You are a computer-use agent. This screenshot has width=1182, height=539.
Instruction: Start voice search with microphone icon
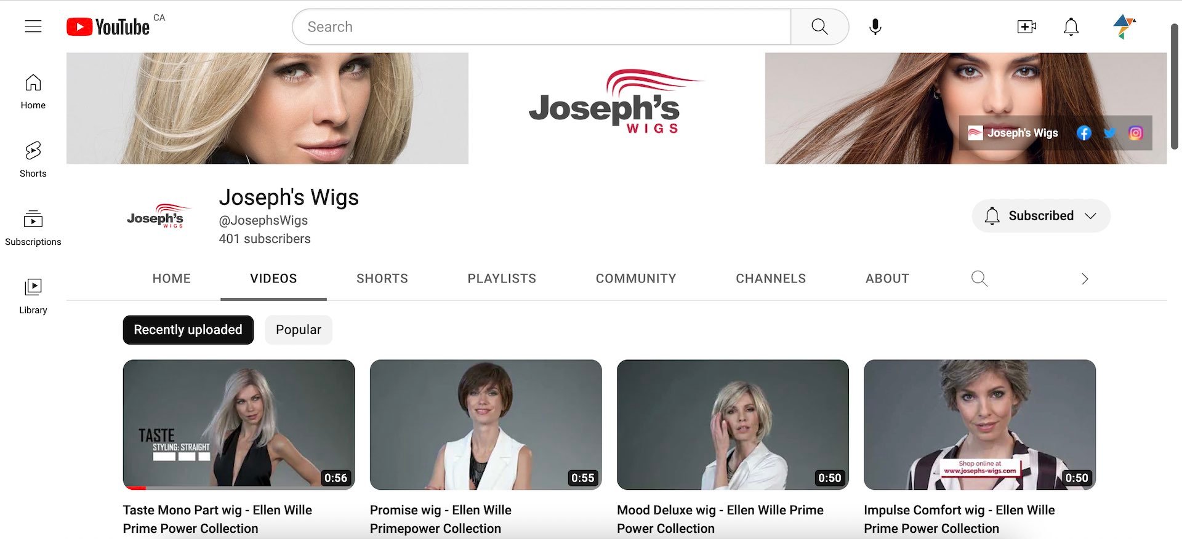tap(875, 26)
